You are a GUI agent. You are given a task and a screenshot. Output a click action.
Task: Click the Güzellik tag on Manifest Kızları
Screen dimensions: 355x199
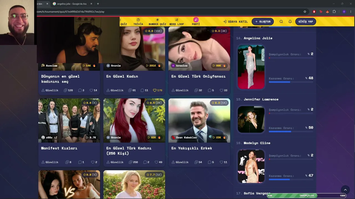pyautogui.click(x=50, y=162)
